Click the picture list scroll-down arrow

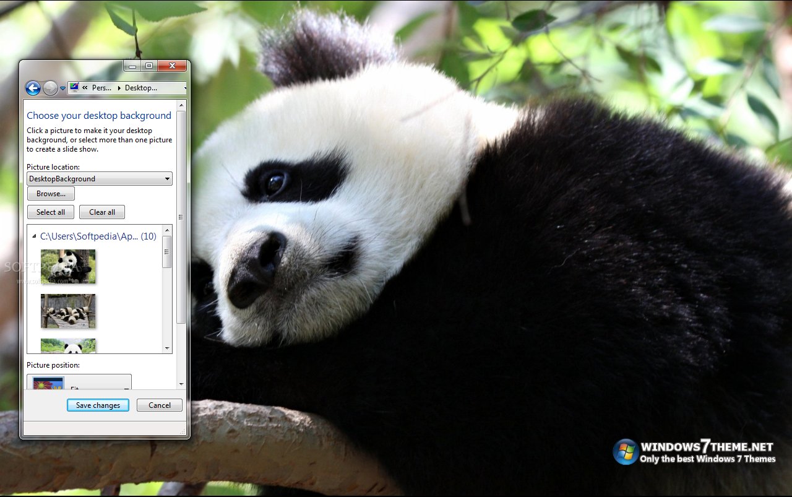pyautogui.click(x=167, y=348)
